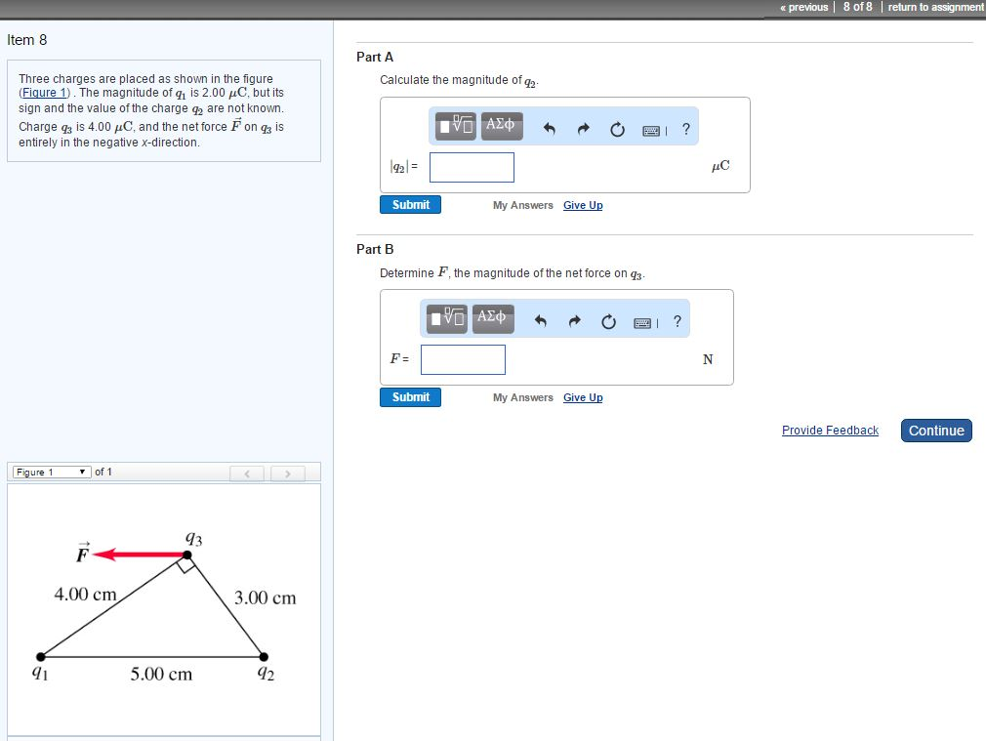This screenshot has height=741, width=986.
Task: Open the ΑΣΦ Greek symbols menu in Part B
Action: point(493,318)
